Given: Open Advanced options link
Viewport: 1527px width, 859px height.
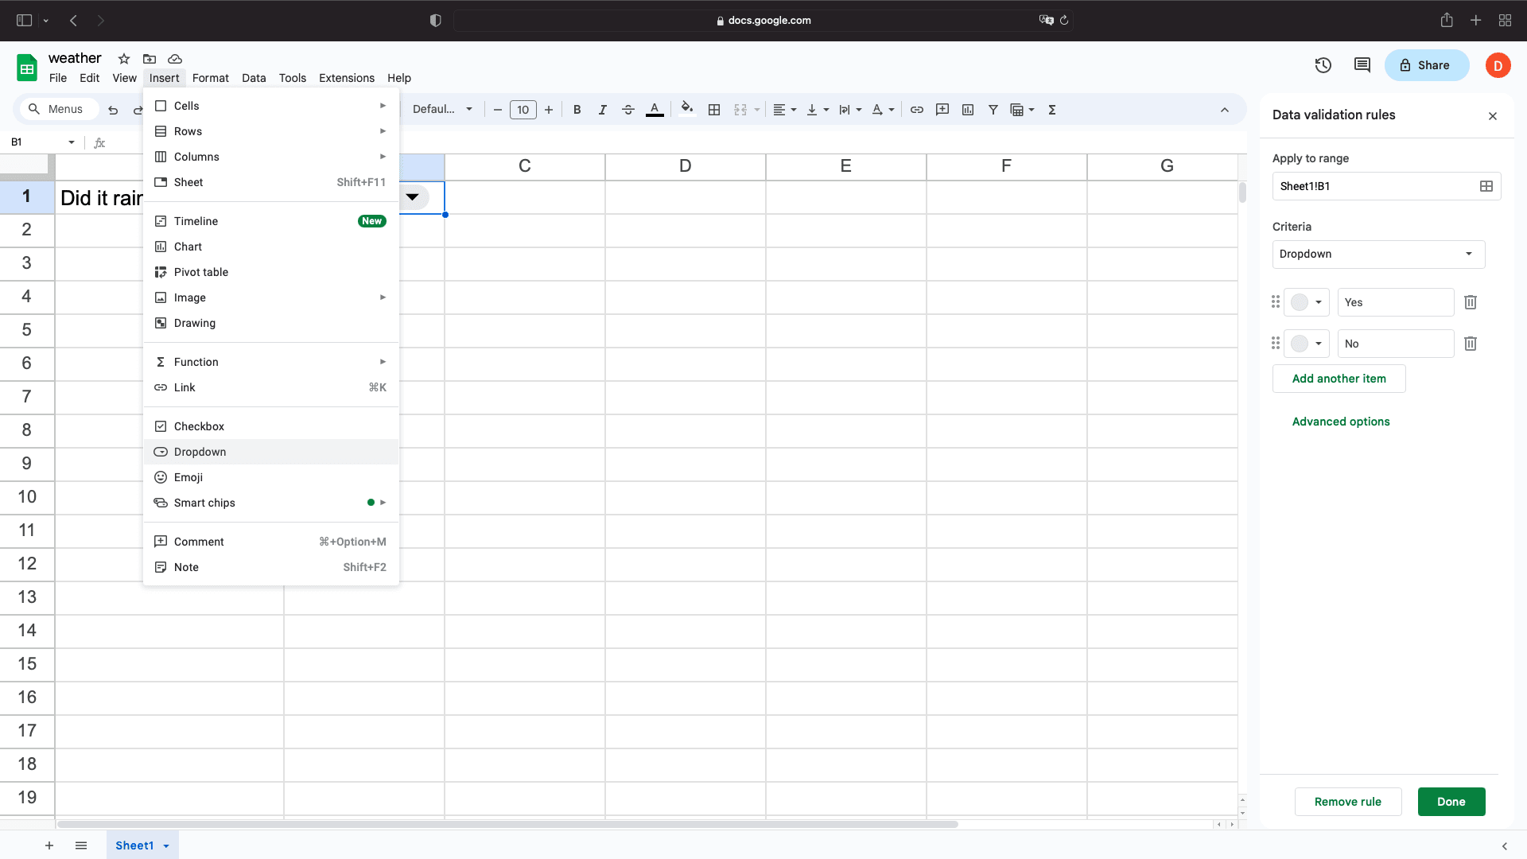Looking at the screenshot, I should (x=1341, y=422).
